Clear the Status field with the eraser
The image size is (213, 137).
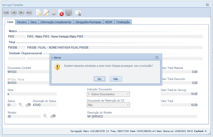(x=28, y=105)
